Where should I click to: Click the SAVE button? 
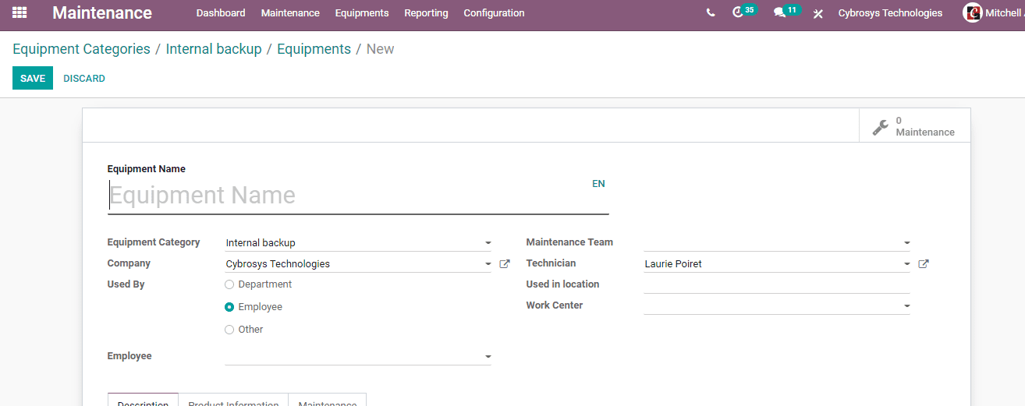click(33, 78)
